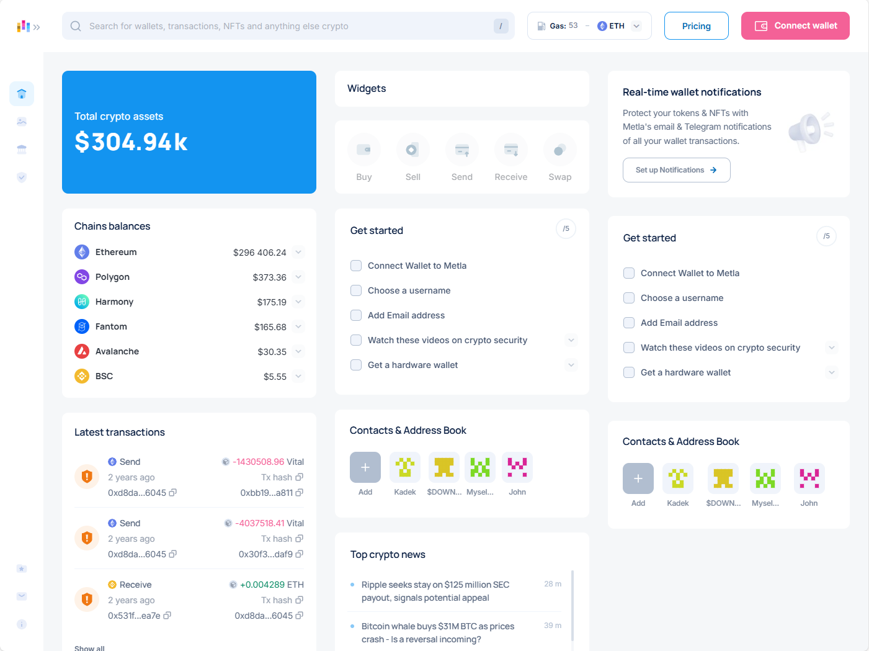This screenshot has width=869, height=651.
Task: Check 'Connect Wallet to Metla' under Widgets
Action: point(356,266)
